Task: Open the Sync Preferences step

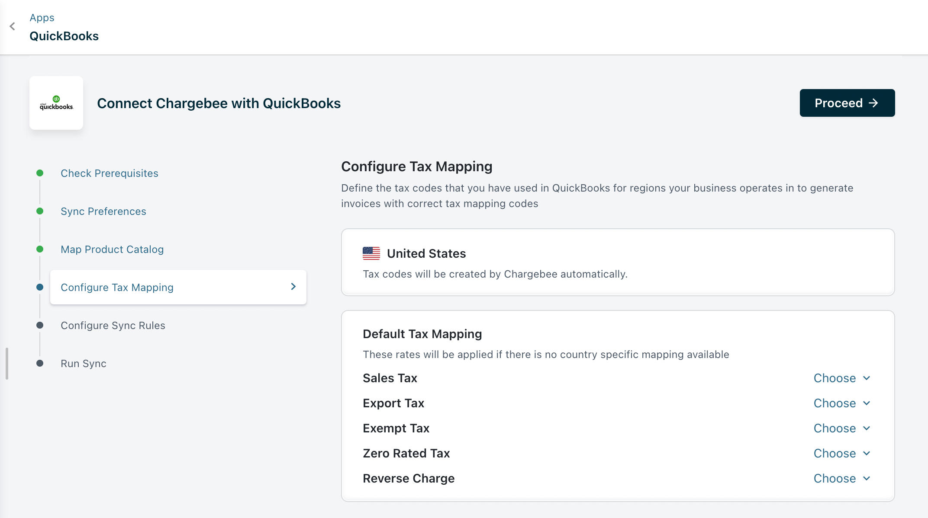Action: click(103, 211)
